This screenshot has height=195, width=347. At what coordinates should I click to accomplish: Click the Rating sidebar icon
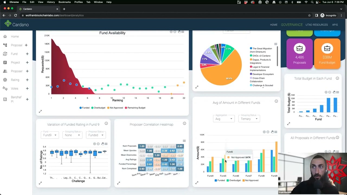coord(5,80)
